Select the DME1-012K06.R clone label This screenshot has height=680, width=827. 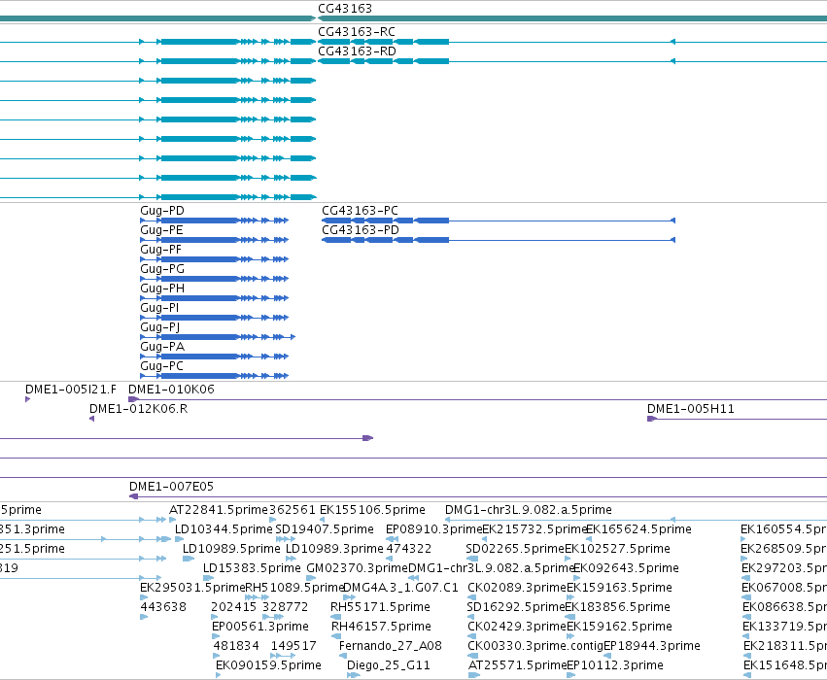139,409
